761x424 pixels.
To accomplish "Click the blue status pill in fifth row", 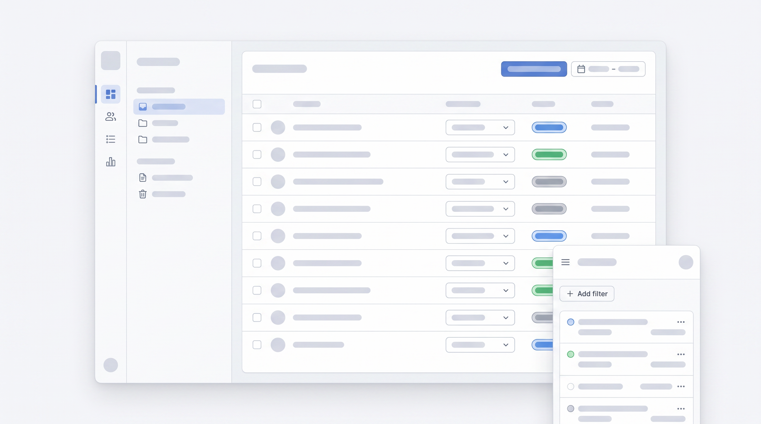I will pyautogui.click(x=549, y=236).
